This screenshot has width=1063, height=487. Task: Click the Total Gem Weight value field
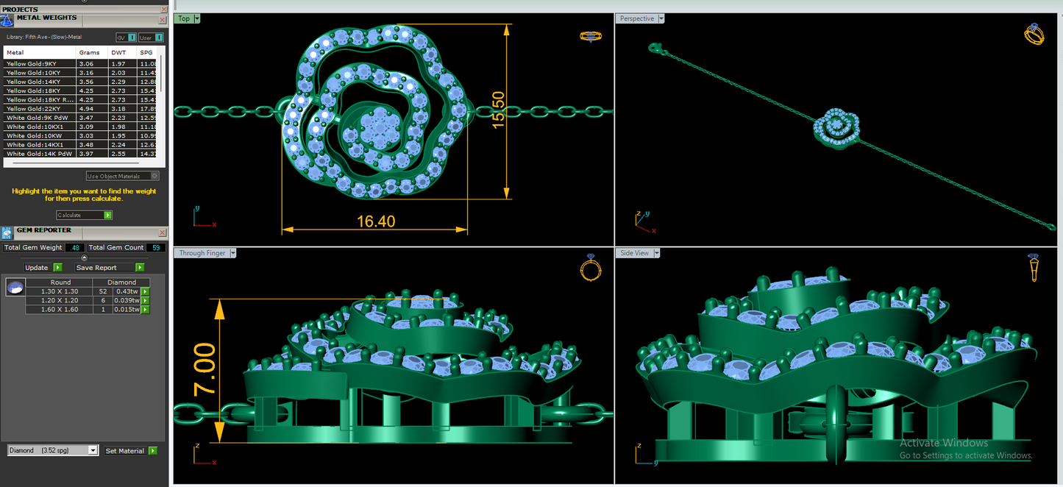click(75, 248)
